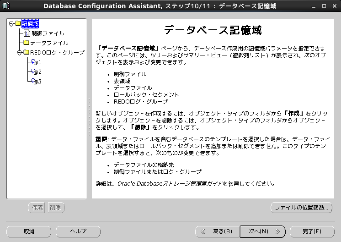
Task: Collapse the 記憶域 root tree node
Action: (11, 23)
